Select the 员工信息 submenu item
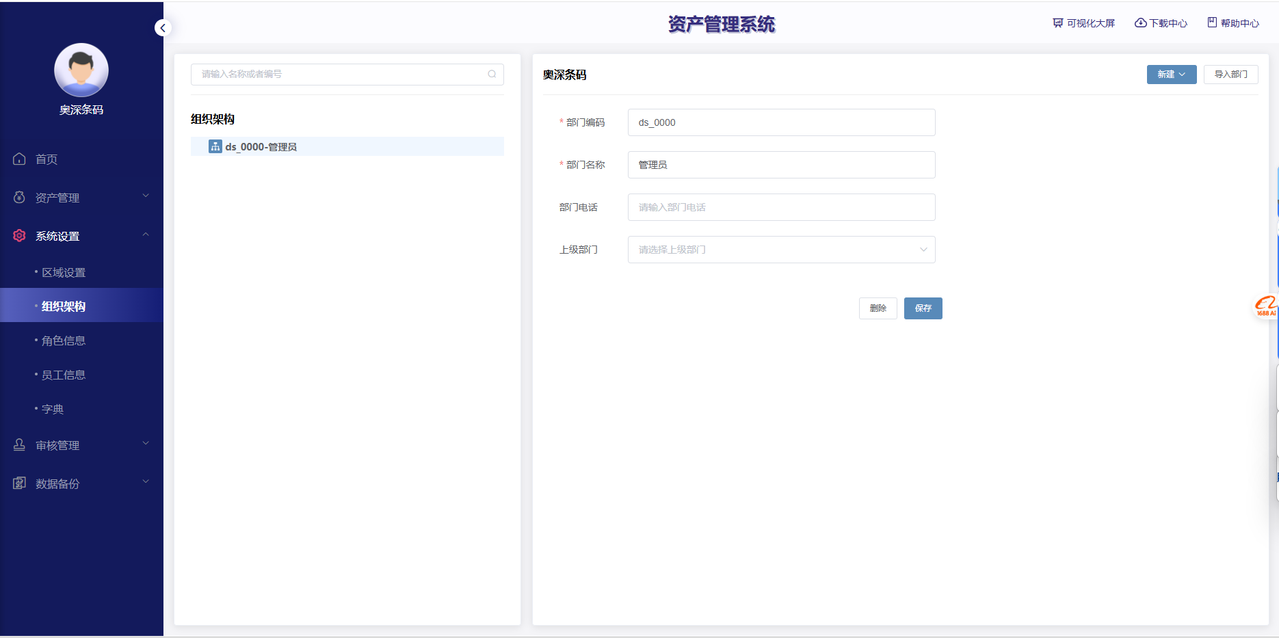1279x638 pixels. click(x=64, y=375)
